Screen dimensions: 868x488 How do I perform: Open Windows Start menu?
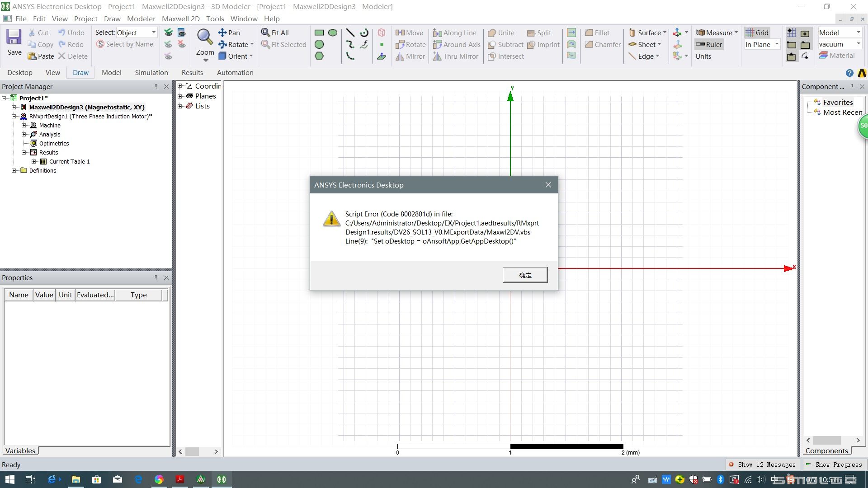tap(9, 479)
